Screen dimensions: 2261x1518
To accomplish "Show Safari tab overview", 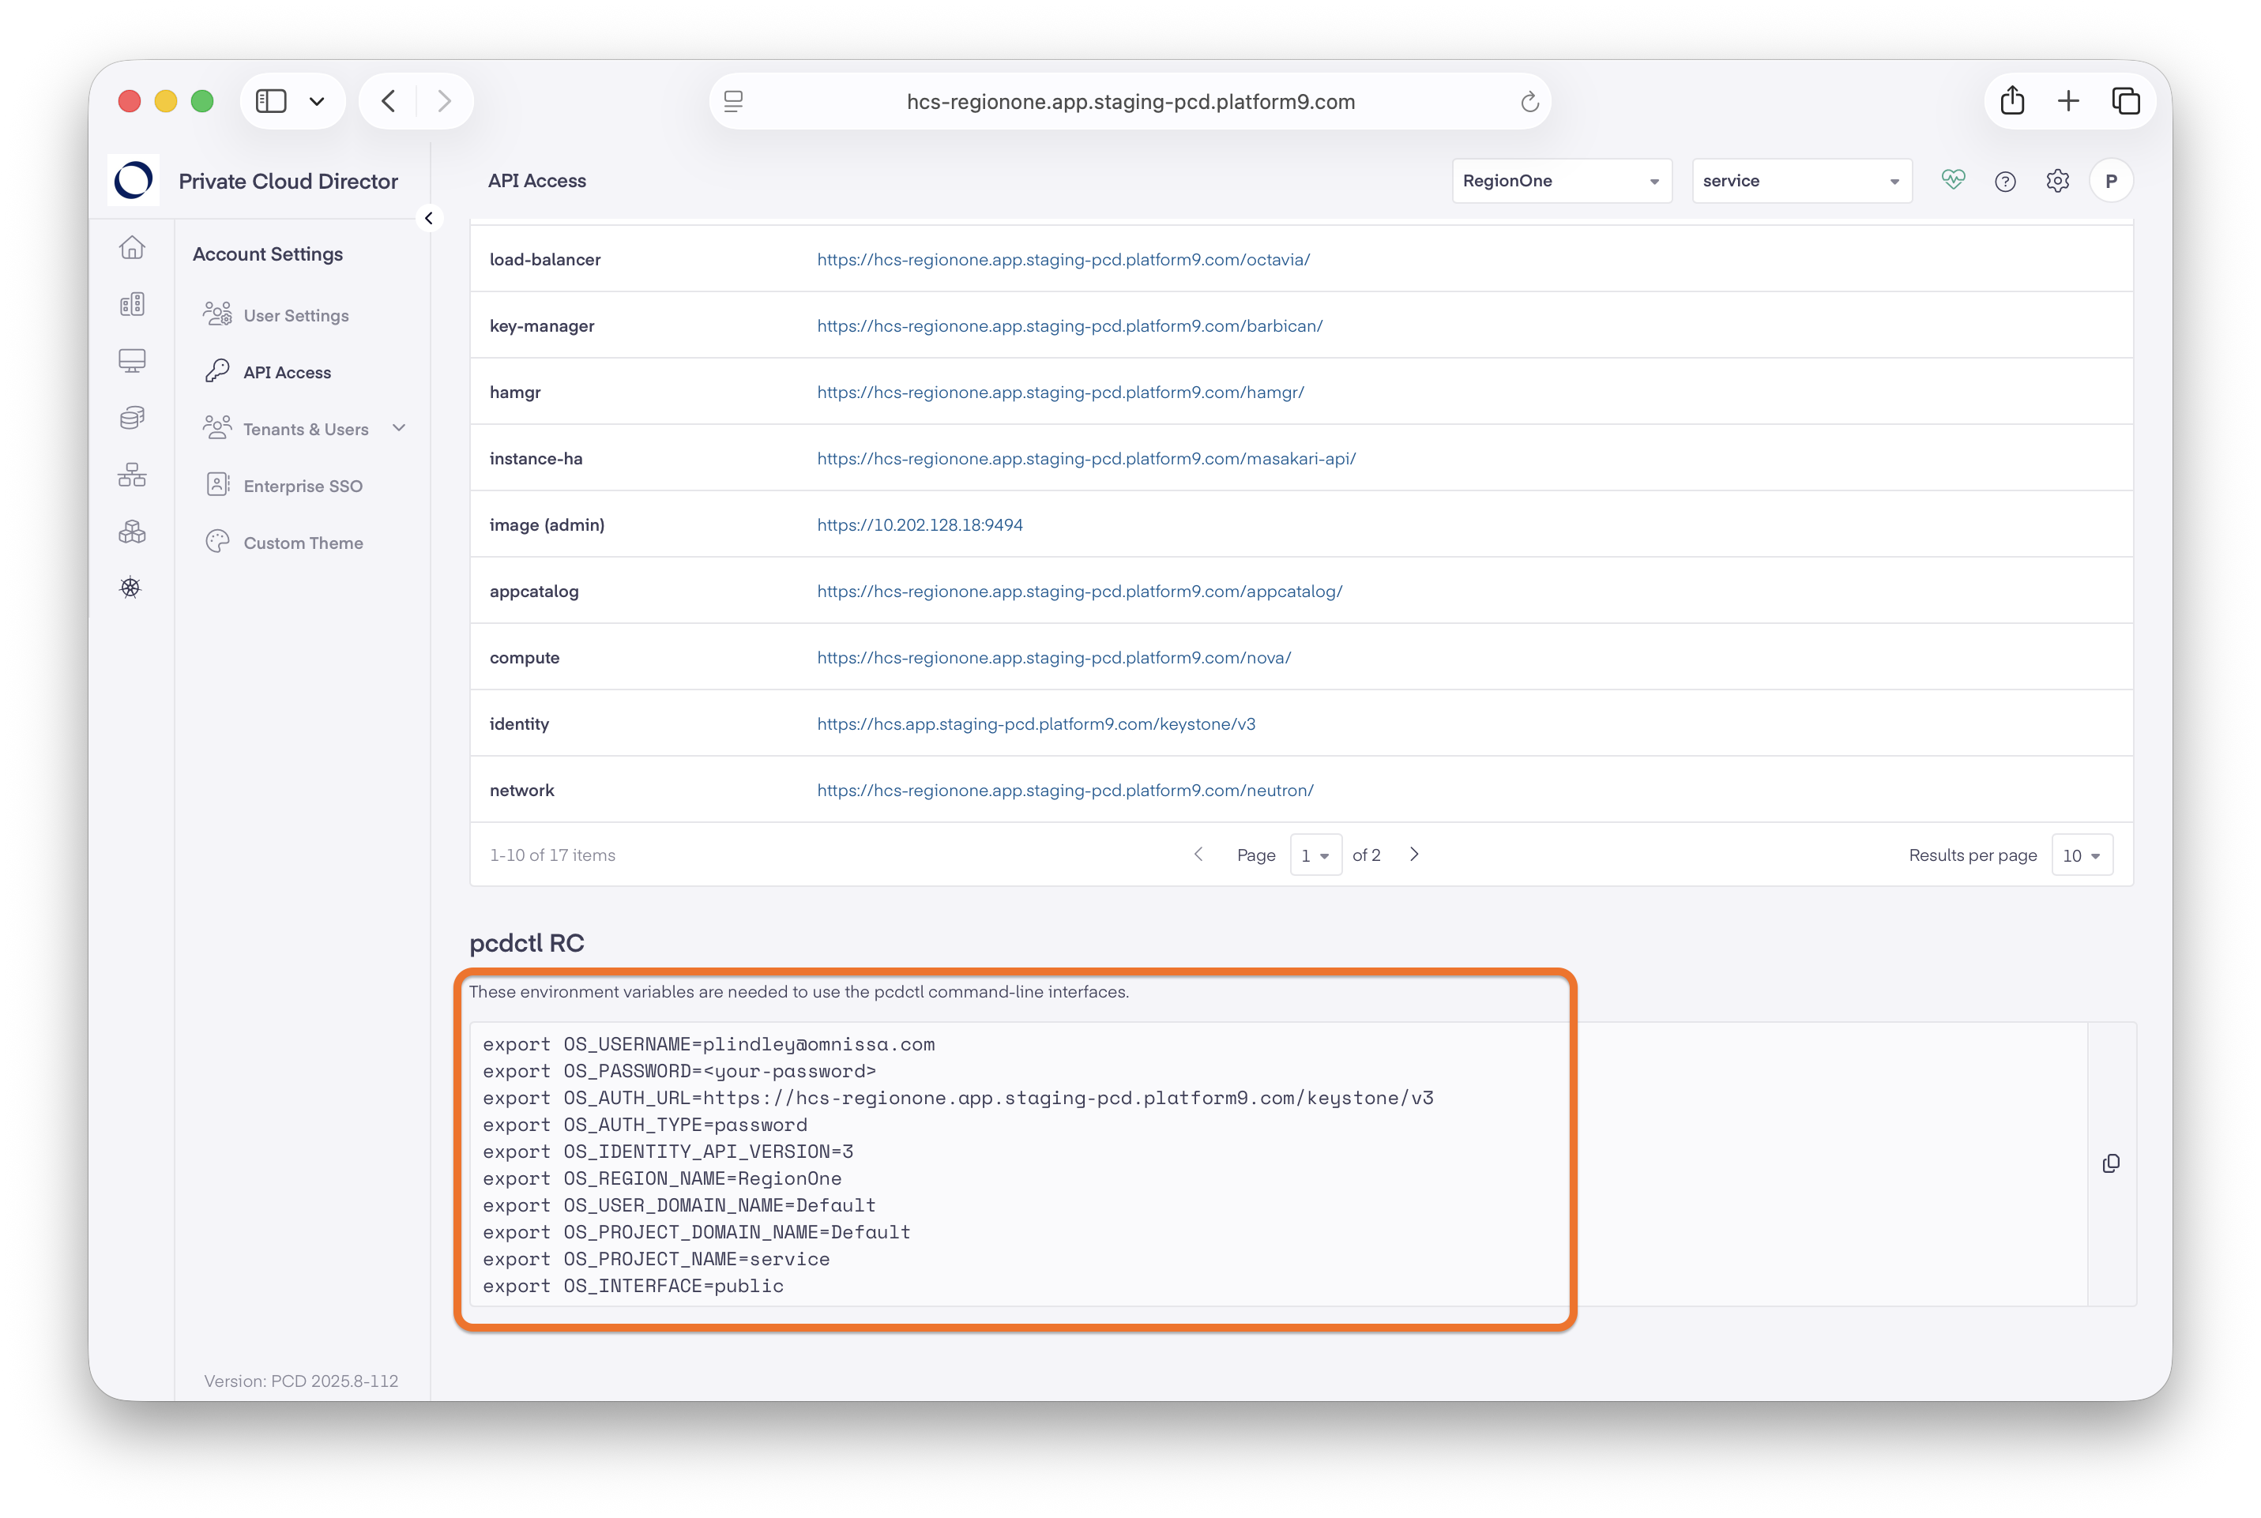I will point(2125,100).
